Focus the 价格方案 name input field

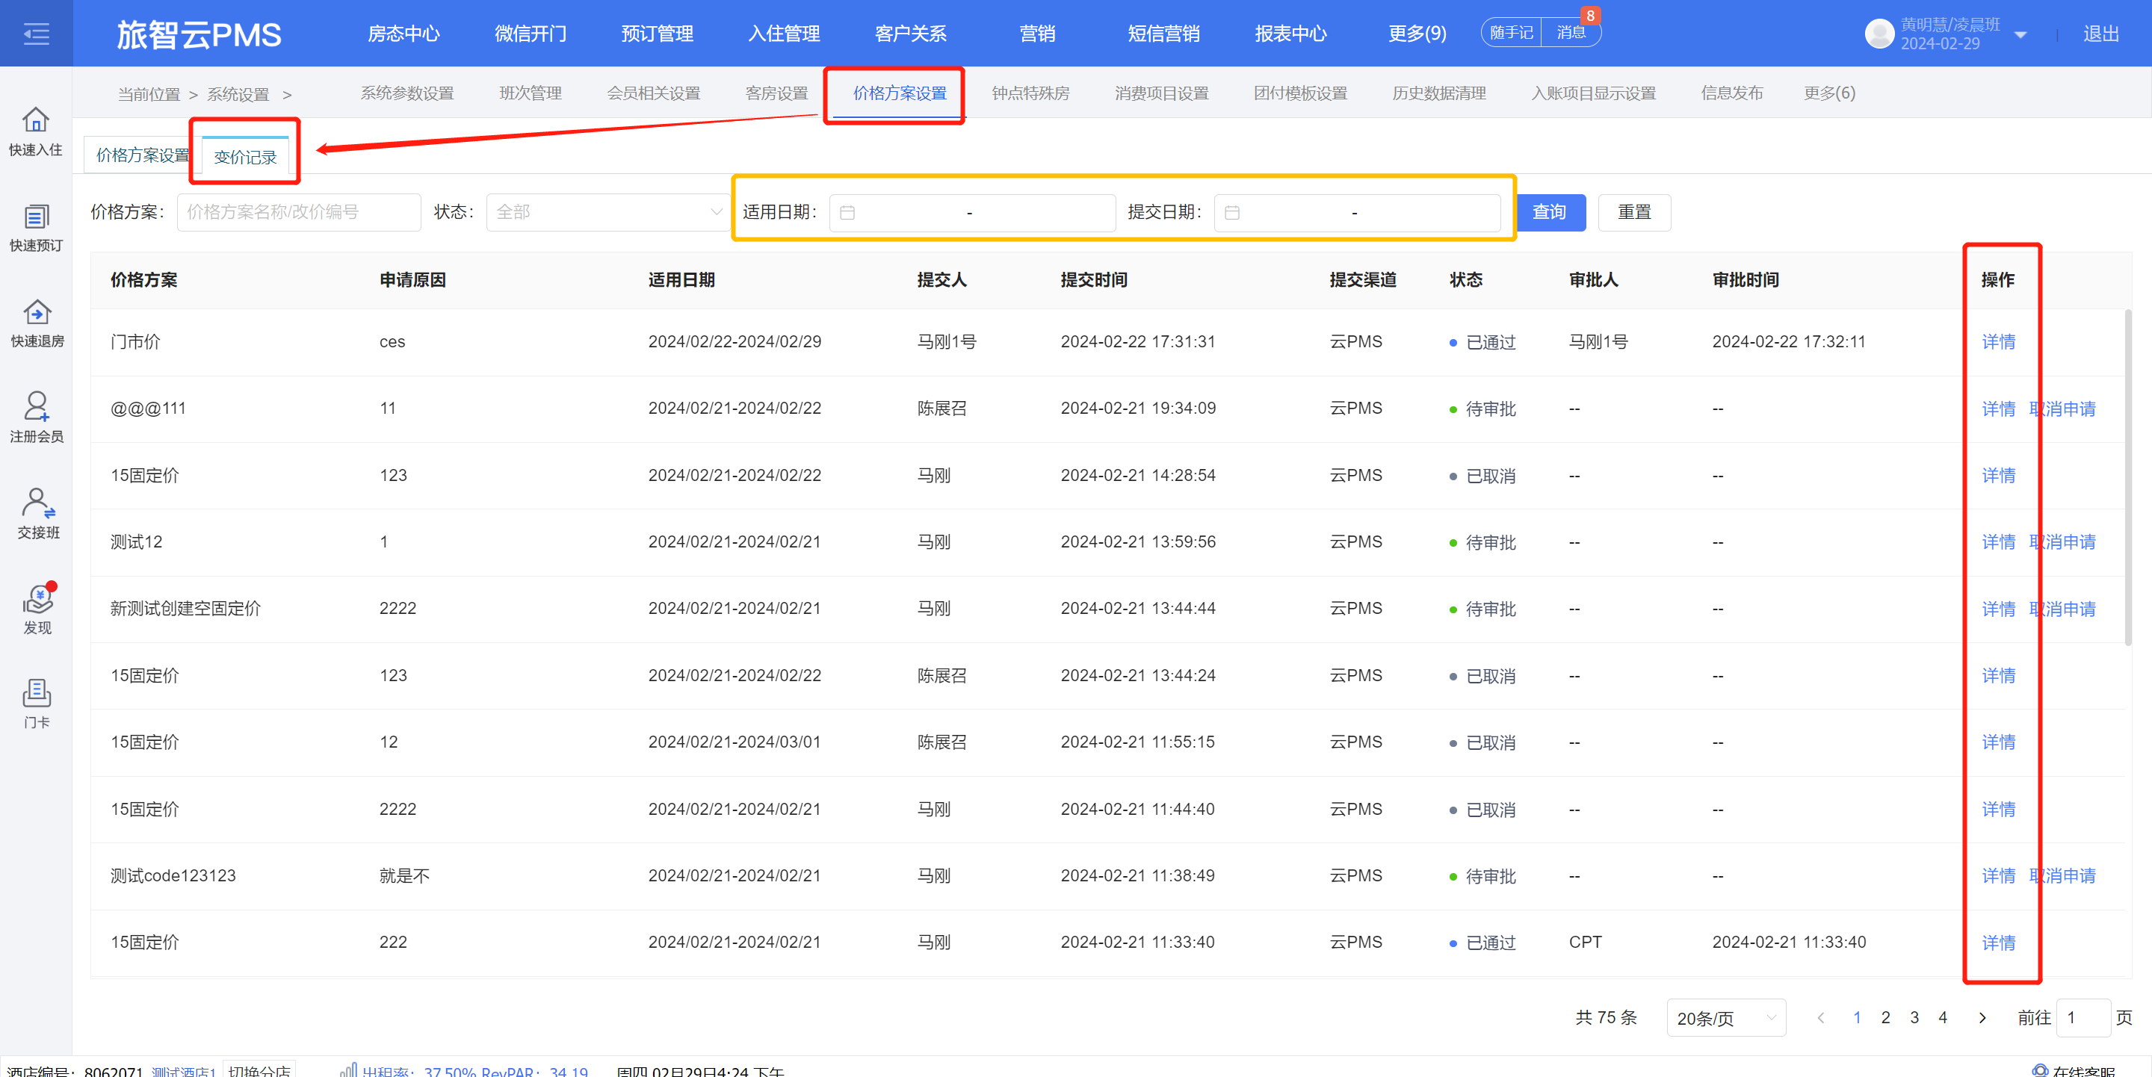(x=298, y=213)
